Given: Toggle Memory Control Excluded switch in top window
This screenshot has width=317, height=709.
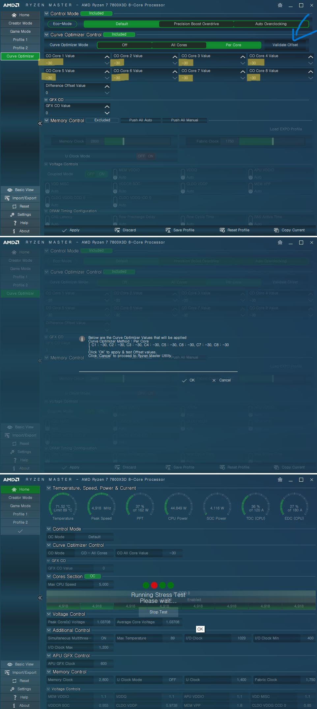Looking at the screenshot, I should 102,120.
